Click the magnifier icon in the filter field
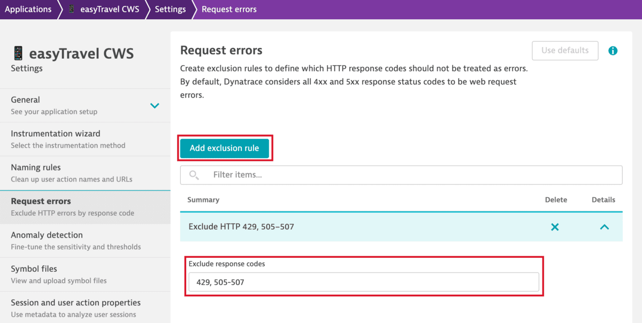Viewport: 642px width, 323px height. coord(194,175)
